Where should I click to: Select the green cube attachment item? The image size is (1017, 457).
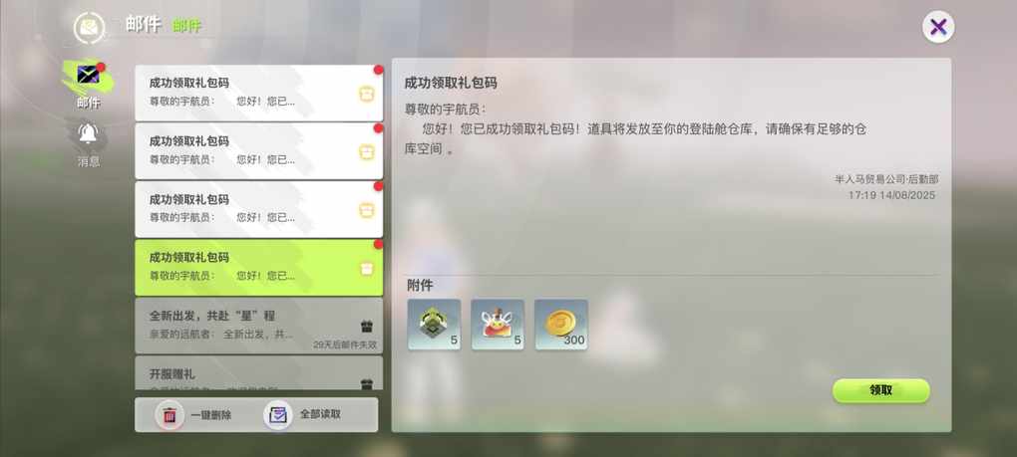click(434, 325)
